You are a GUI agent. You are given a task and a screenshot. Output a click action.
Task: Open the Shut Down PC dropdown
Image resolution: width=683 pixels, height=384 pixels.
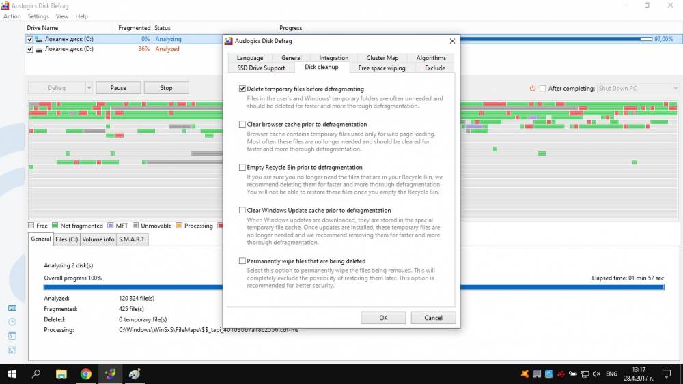point(638,88)
